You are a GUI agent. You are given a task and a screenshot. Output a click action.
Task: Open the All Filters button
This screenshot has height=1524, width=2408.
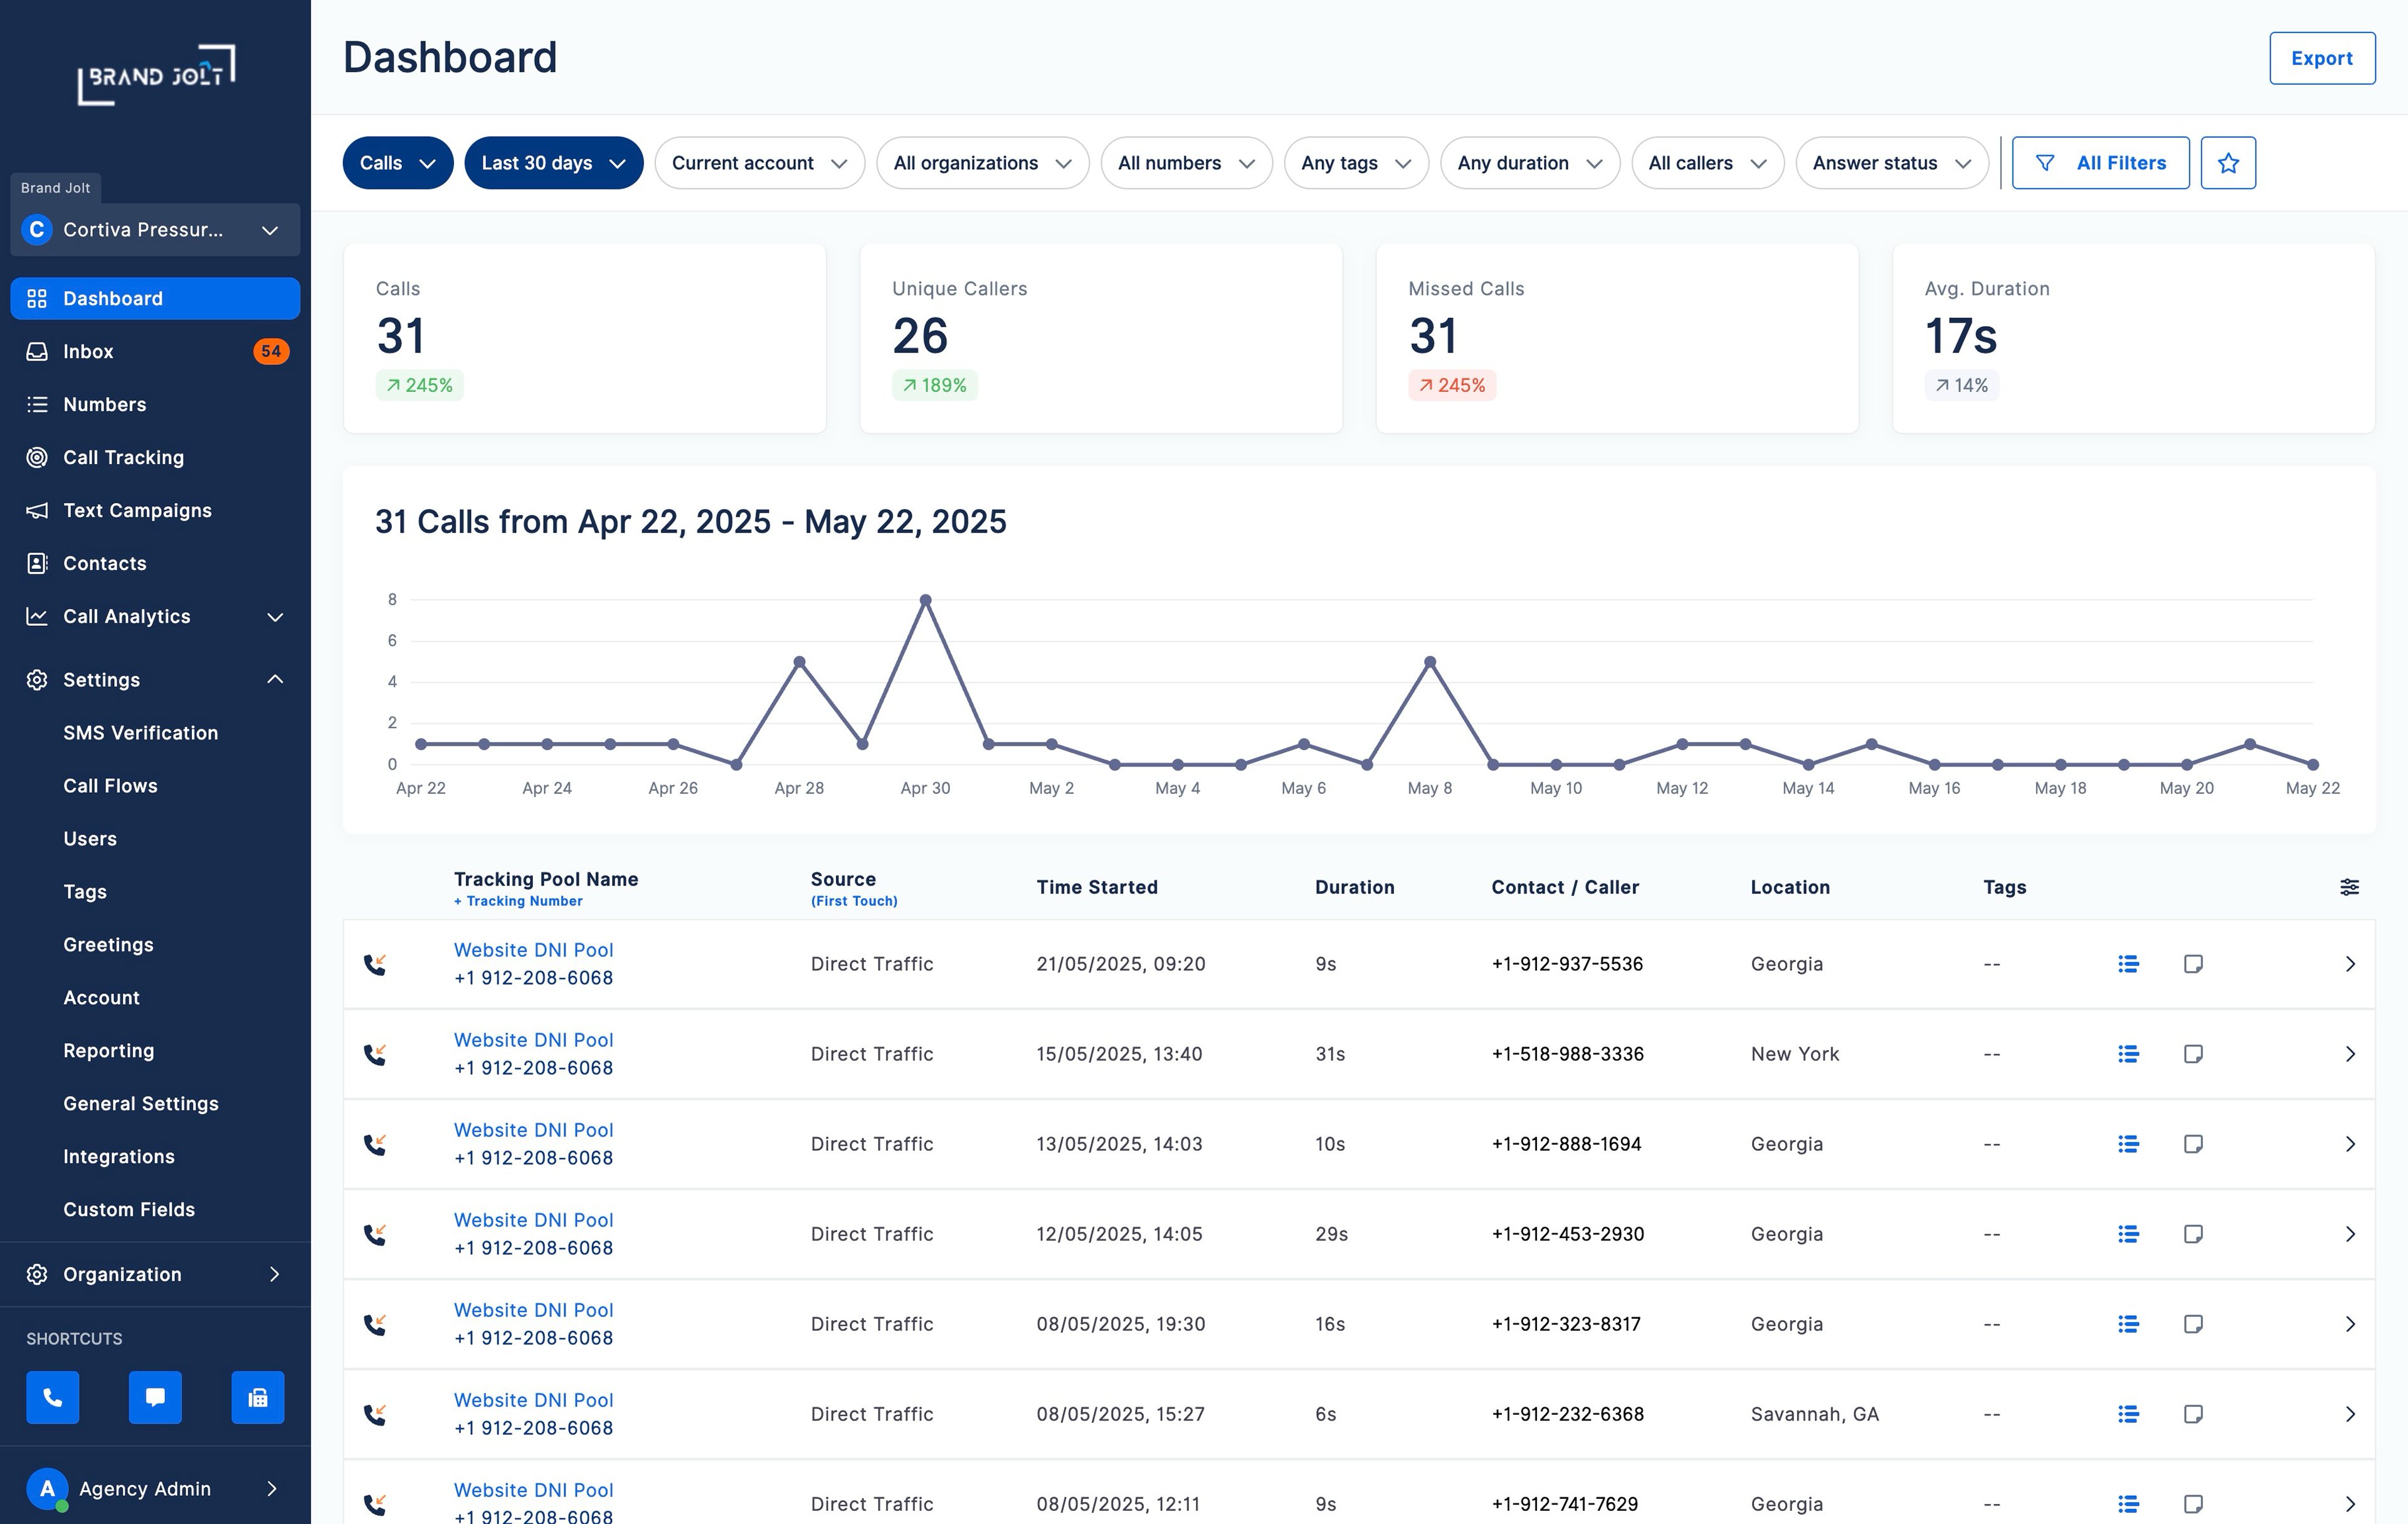2100,163
